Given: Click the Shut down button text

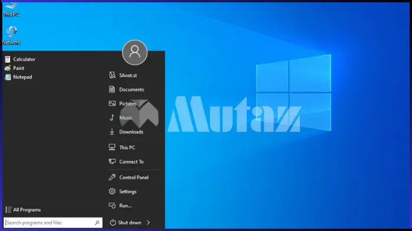Looking at the screenshot, I should 129,223.
